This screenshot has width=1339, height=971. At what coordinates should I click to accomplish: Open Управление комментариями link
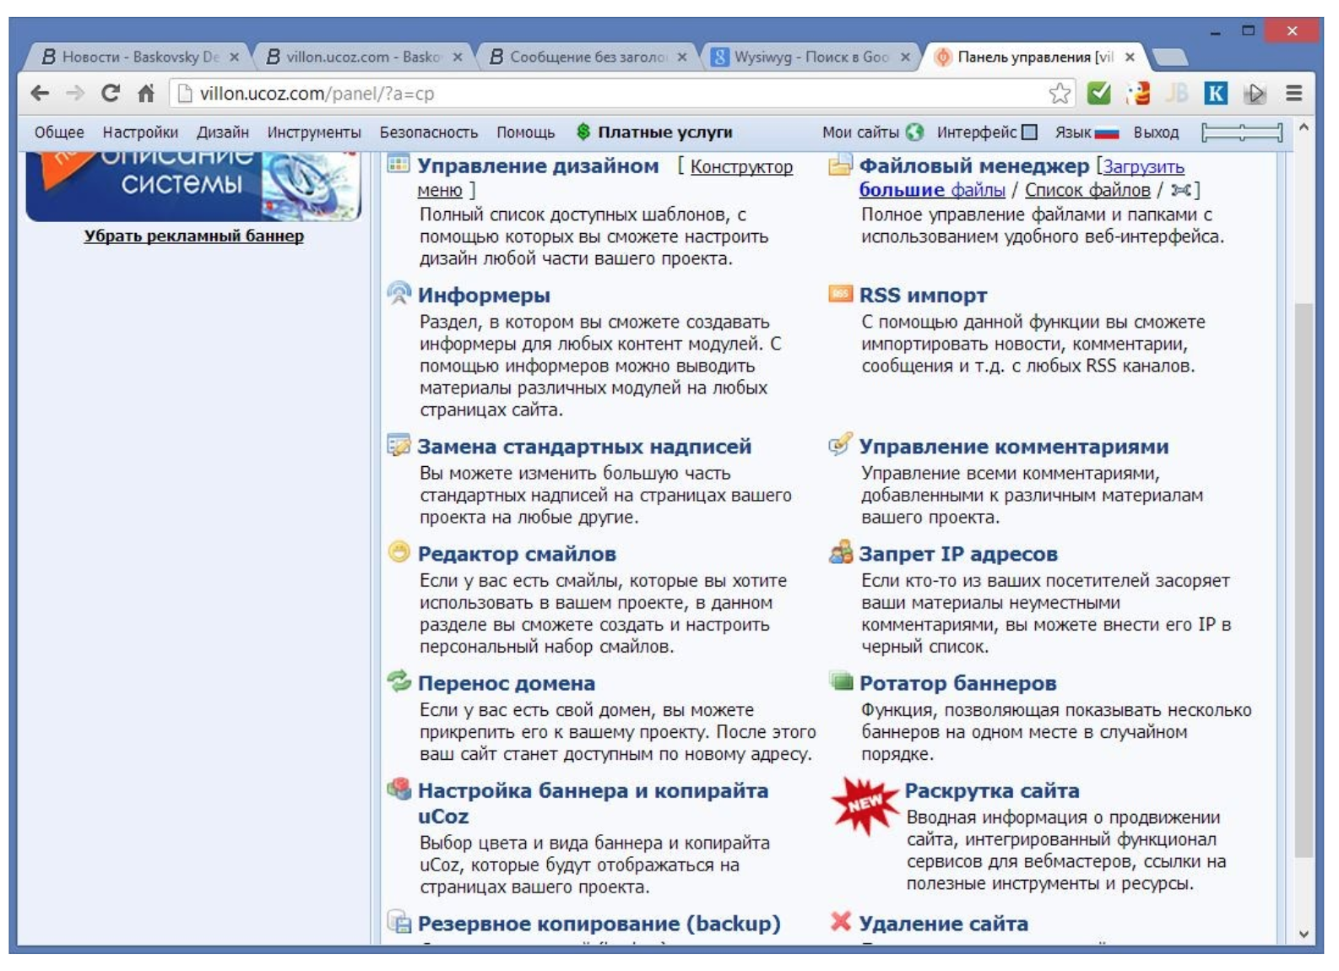(x=1014, y=446)
